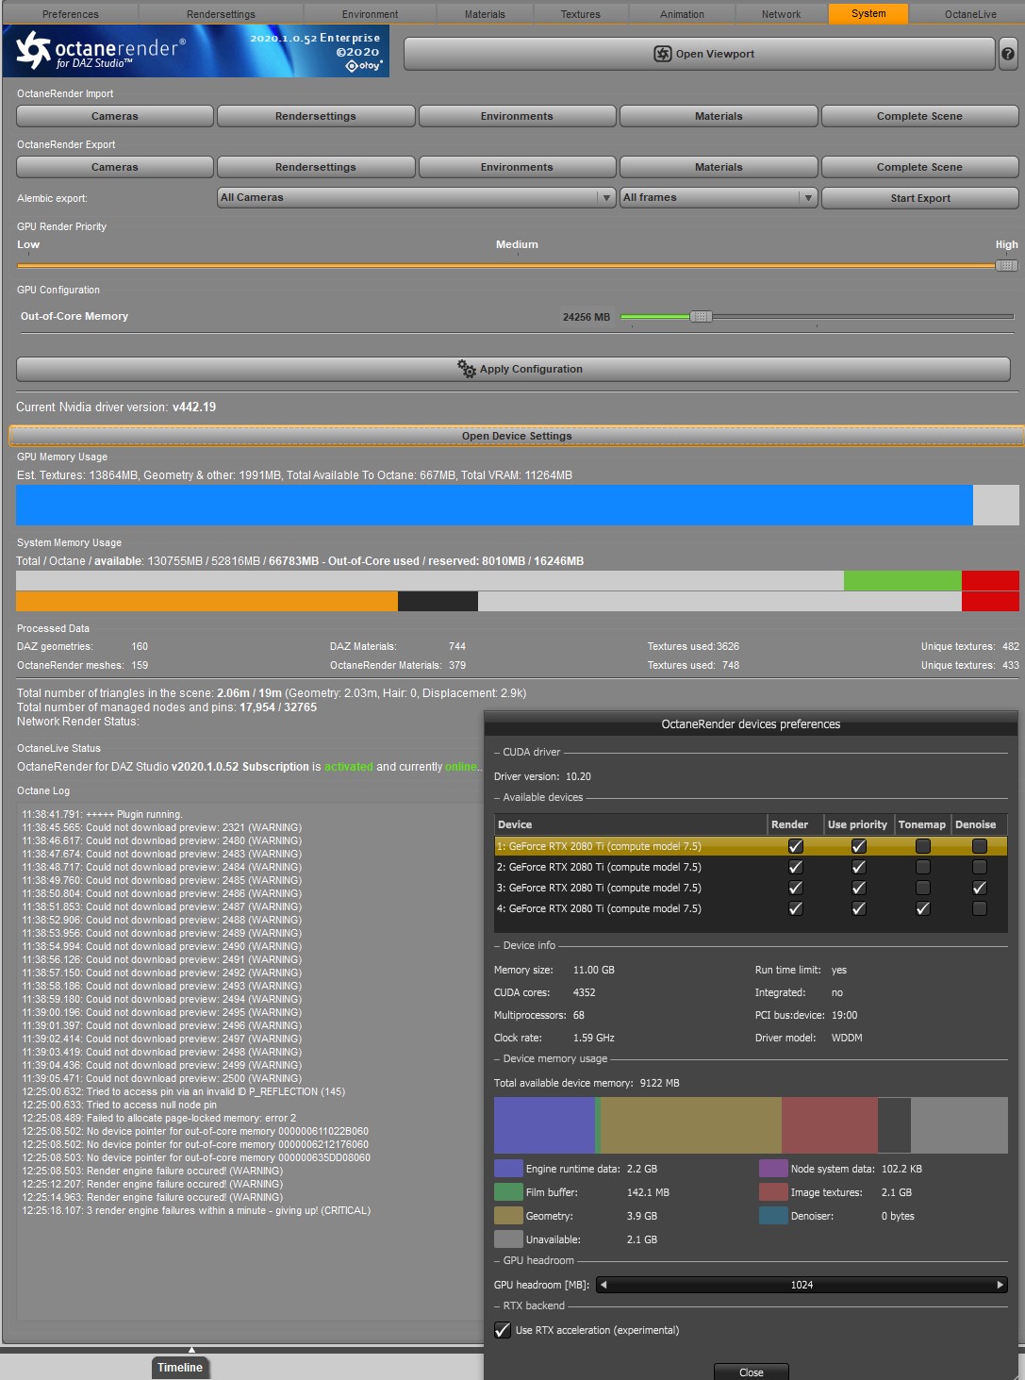Viewport: 1025px width, 1380px height.
Task: Click Import Environments button
Action: pyautogui.click(x=517, y=116)
